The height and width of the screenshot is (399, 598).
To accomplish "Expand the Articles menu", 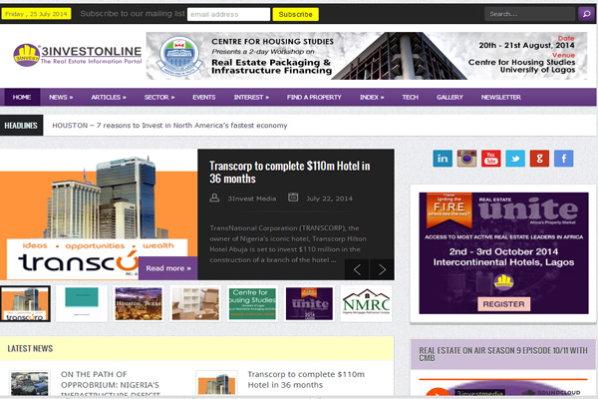I will [x=109, y=98].
